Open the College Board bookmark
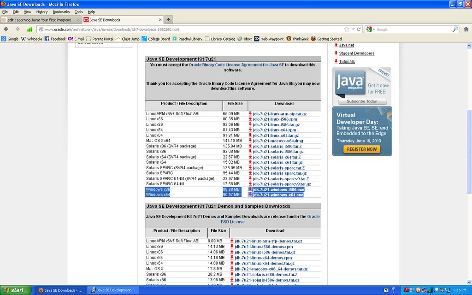This screenshot has height=295, width=472. pos(156,39)
